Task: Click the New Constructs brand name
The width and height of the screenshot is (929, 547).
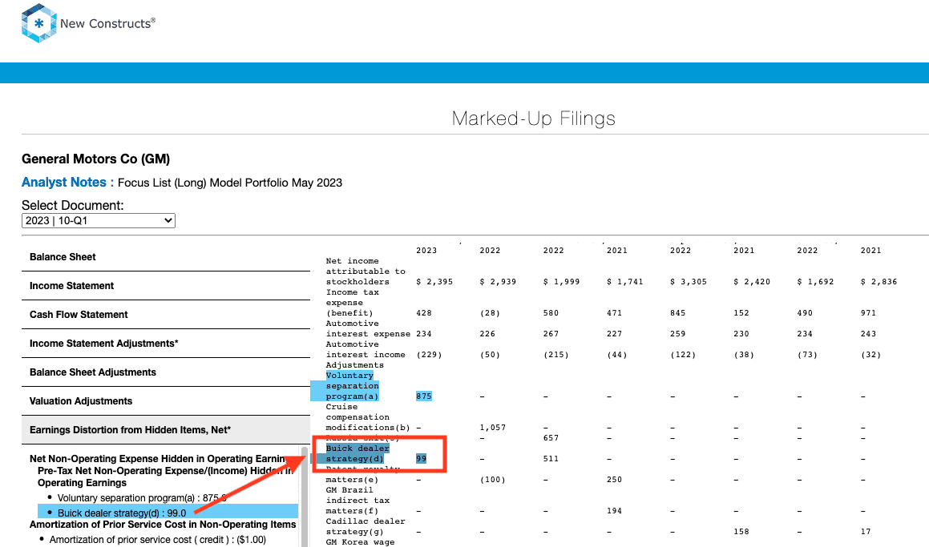Action: point(107,24)
